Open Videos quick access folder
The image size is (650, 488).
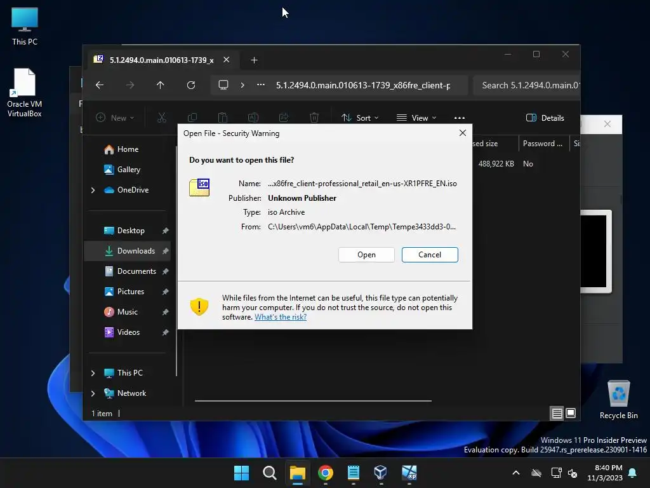pos(128,332)
